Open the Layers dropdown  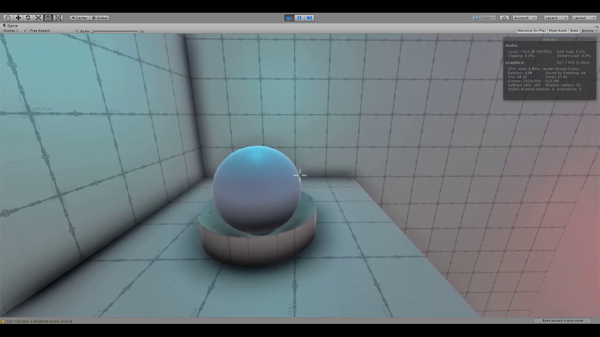(x=556, y=18)
